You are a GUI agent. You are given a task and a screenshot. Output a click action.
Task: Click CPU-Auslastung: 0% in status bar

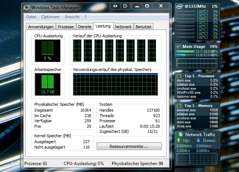click(84, 164)
